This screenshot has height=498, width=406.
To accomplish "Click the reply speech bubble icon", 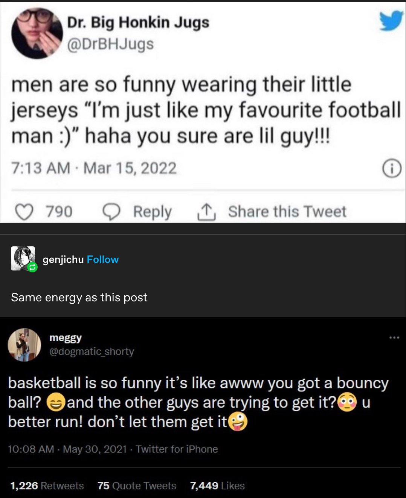I will click(111, 212).
